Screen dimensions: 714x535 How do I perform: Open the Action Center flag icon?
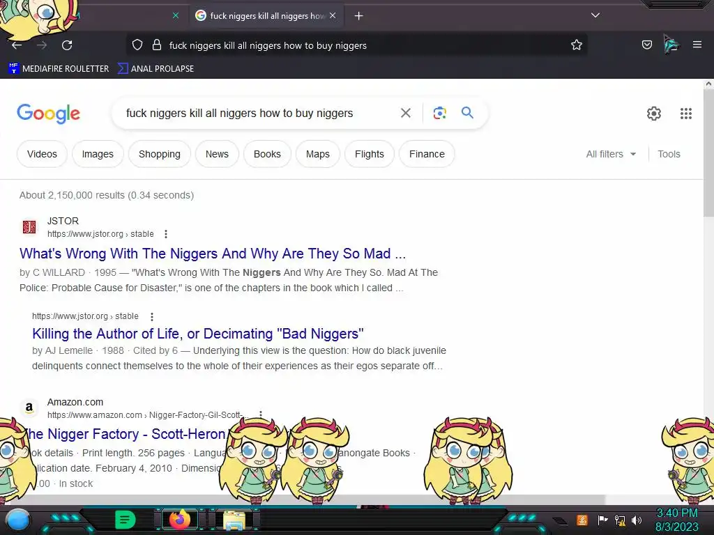click(x=602, y=520)
